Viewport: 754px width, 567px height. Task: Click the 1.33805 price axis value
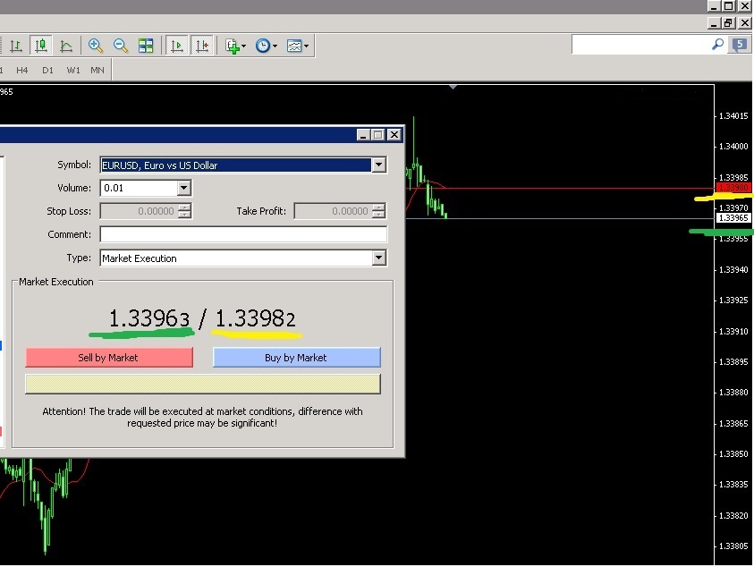pos(733,546)
